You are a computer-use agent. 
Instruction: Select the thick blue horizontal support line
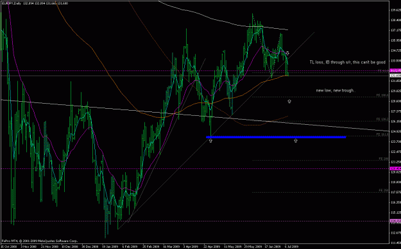[x=276, y=137]
